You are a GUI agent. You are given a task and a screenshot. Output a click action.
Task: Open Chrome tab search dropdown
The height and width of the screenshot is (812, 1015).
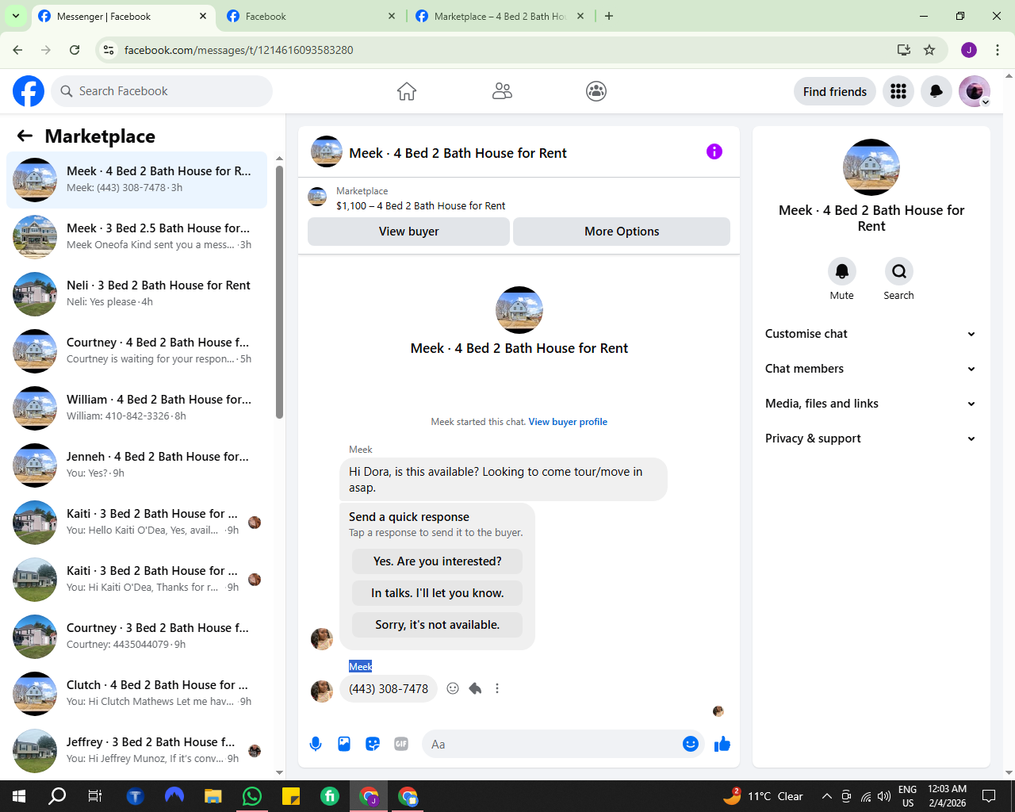click(15, 16)
